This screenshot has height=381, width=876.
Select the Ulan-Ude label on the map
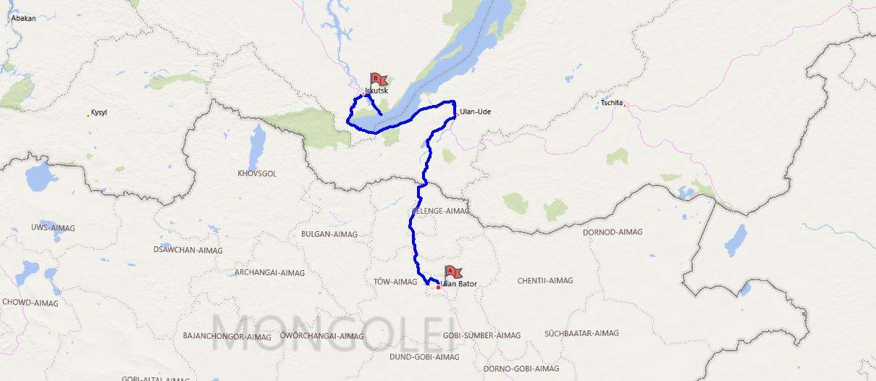[x=475, y=112]
